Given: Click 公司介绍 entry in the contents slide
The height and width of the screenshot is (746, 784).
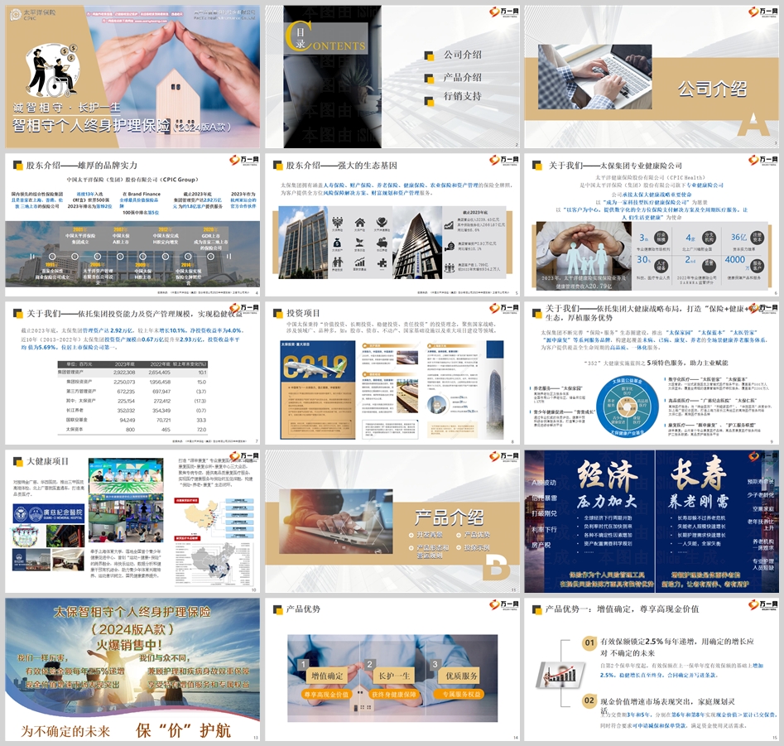Looking at the screenshot, I should [462, 55].
